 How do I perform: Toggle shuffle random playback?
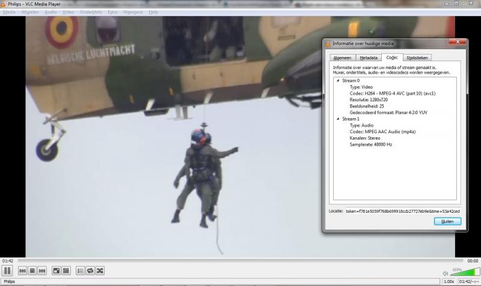pos(100,271)
